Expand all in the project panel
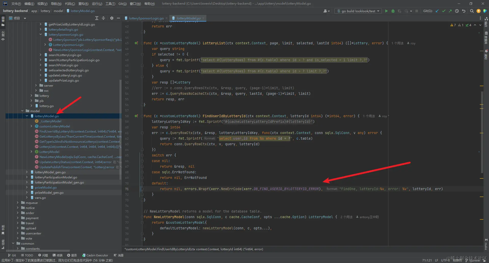 97,18
